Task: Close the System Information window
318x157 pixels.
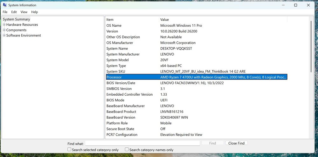Action: point(308,5)
